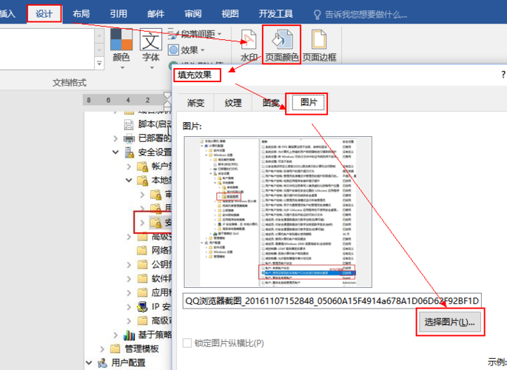Select the 已部署的 printer icon
The width and height of the screenshot is (507, 370).
coord(129,138)
